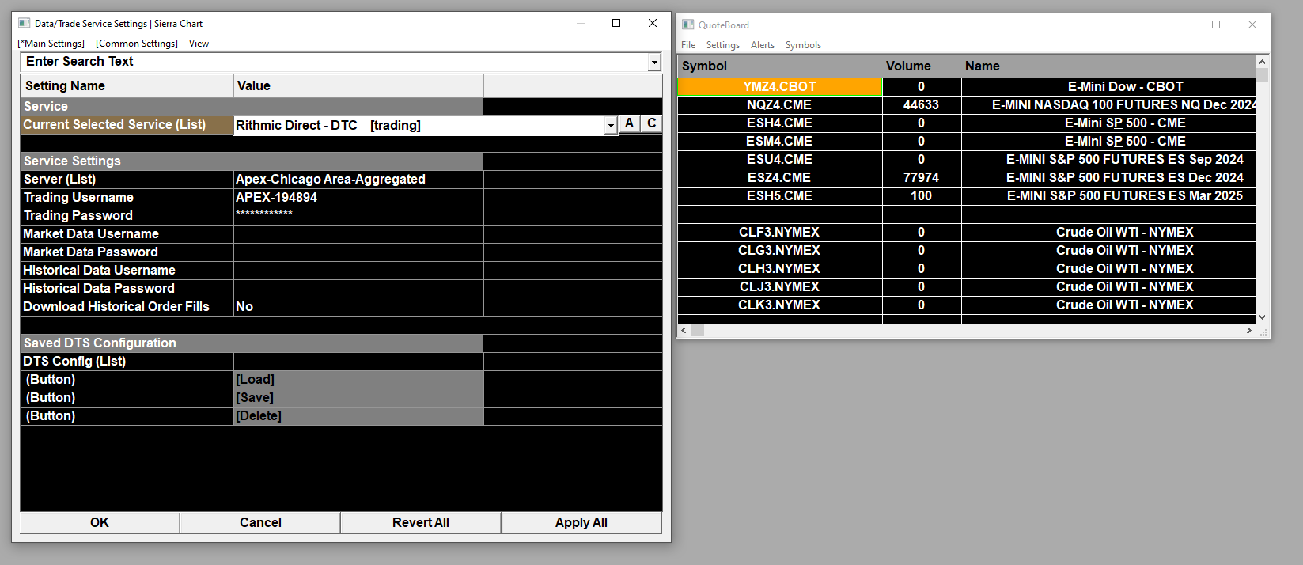Screen dimensions: 1303x565
Task: Click the E-Mini Dow - CBOT name cell
Action: pos(1108,87)
